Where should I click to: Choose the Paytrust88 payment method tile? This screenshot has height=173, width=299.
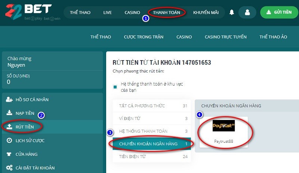[224, 131]
